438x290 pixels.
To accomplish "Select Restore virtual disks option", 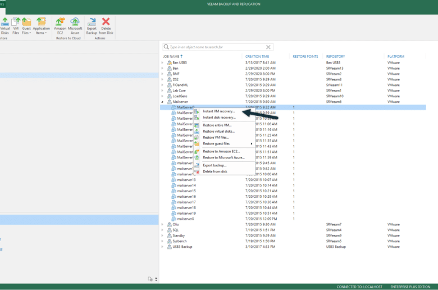I will (x=219, y=132).
